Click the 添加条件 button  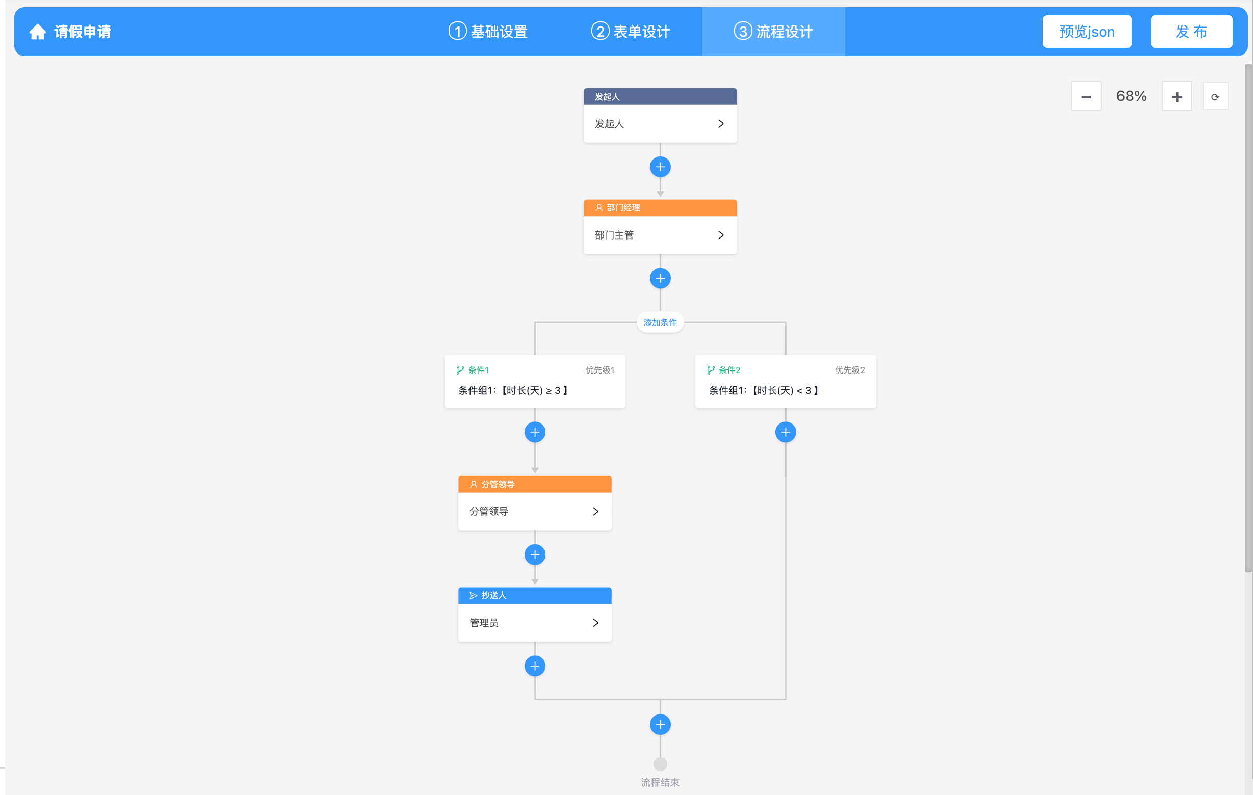point(660,322)
